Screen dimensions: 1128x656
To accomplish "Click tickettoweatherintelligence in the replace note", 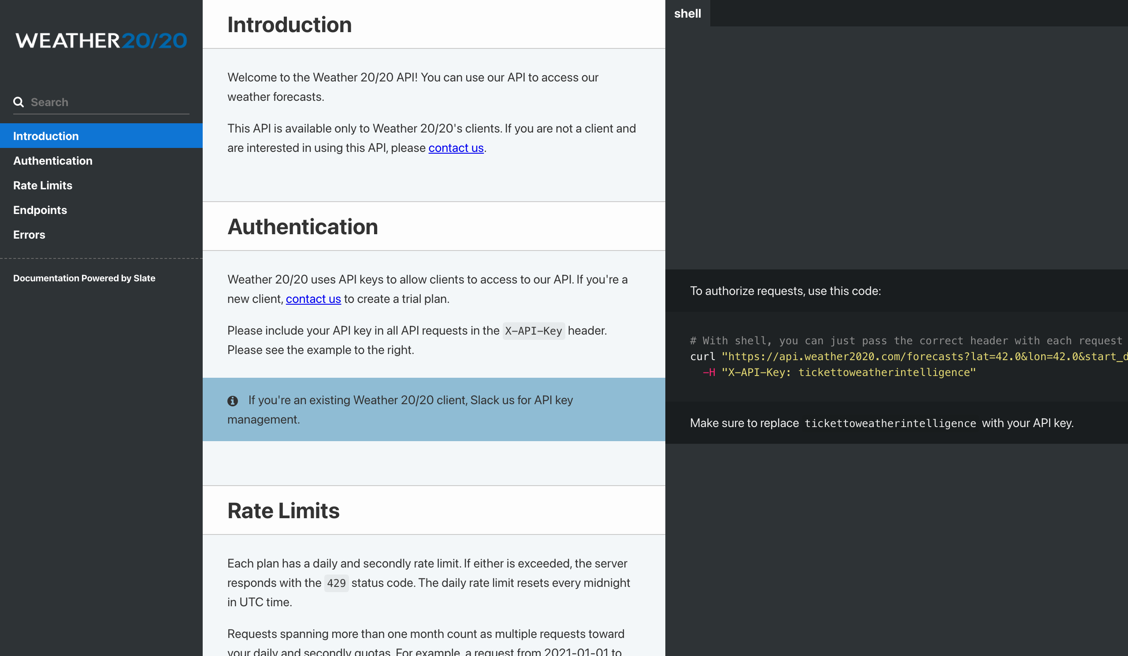I will 890,423.
